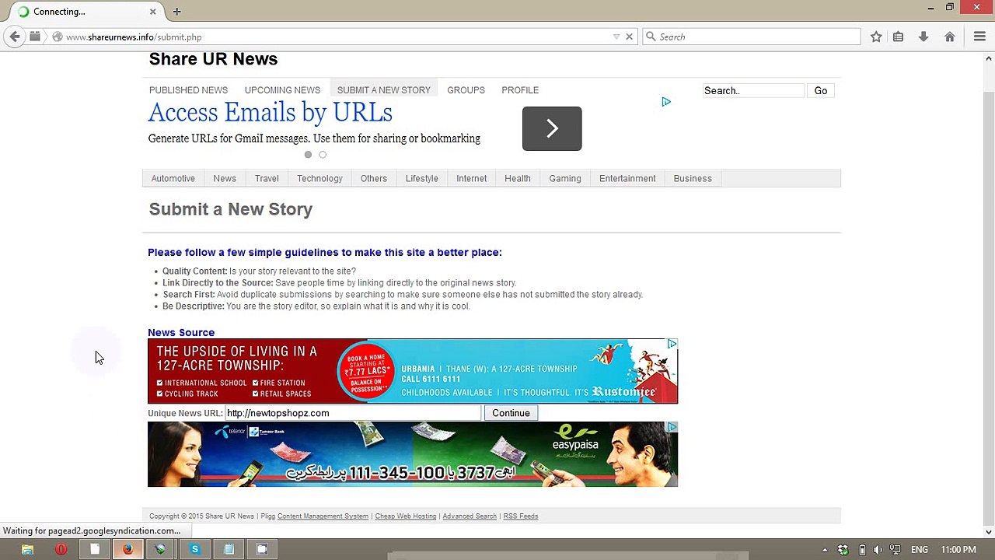This screenshot has width=995, height=560.
Task: Click AdChoices icon on the easypaisa ad
Action: point(672,428)
